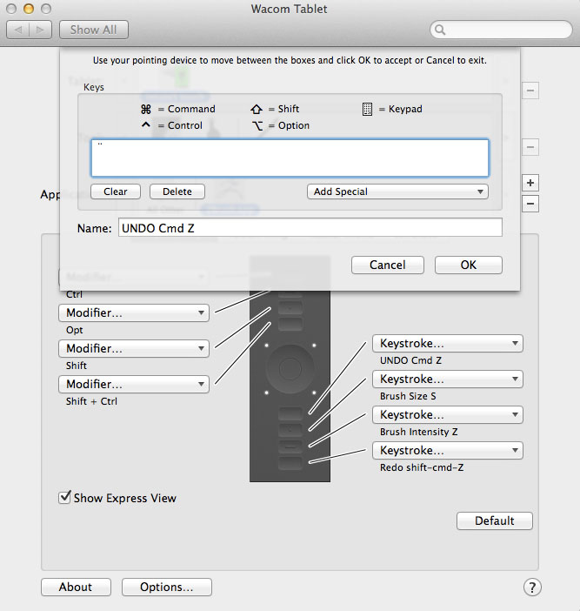This screenshot has height=611, width=580.
Task: Toggle Show Express View checkbox
Action: click(x=64, y=497)
